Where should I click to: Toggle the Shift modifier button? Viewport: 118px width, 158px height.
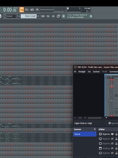coord(43,16)
